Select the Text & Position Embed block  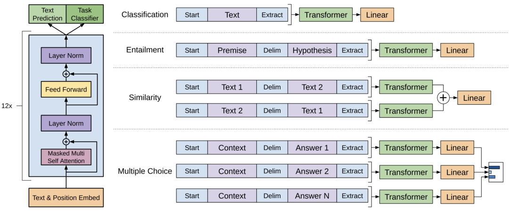click(x=66, y=198)
